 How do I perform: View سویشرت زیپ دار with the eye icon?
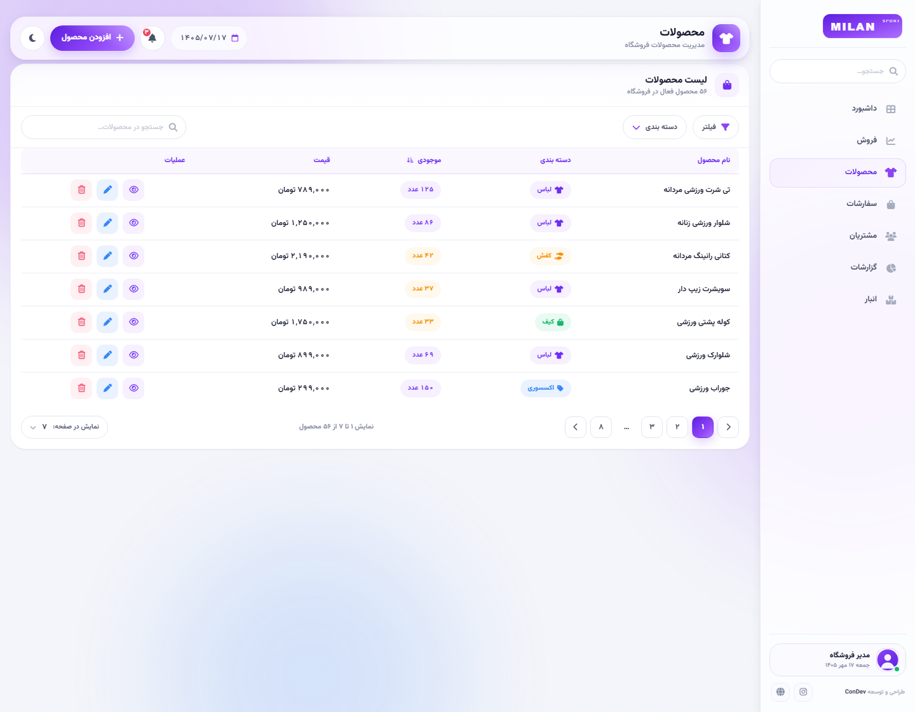point(133,289)
